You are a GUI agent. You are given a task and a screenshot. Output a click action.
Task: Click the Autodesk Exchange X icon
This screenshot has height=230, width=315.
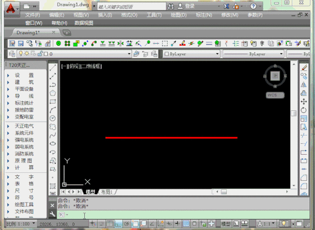(x=227, y=6)
